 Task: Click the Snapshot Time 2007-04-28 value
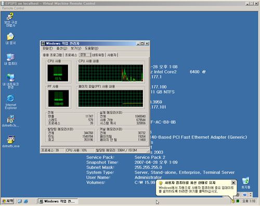pos(156,162)
